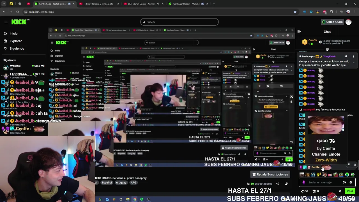The height and width of the screenshot is (202, 359).
Task: Share the stream via share icon
Action: [277, 184]
